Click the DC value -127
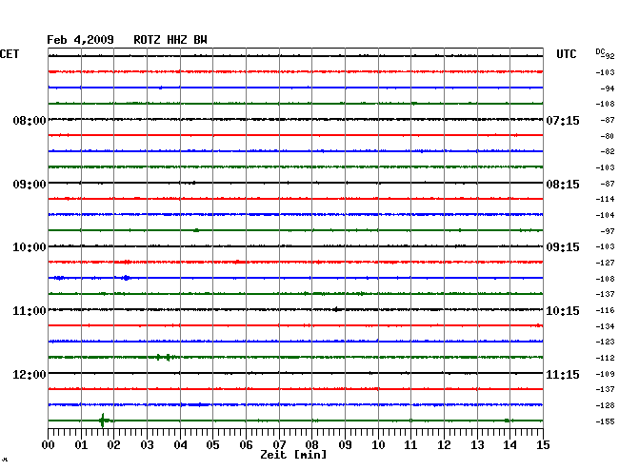This screenshot has width=619, height=470. pos(605,263)
